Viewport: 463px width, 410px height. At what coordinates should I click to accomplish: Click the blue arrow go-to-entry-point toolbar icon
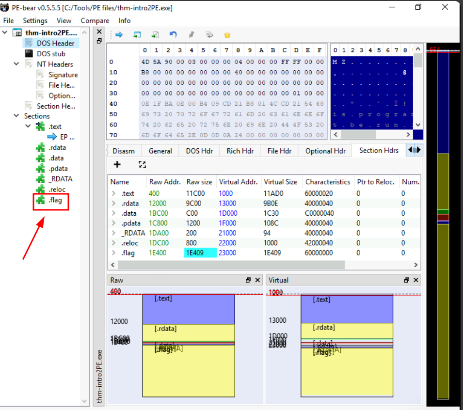(x=119, y=35)
